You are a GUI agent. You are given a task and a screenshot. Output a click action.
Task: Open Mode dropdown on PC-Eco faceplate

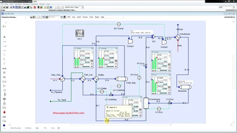[x=163, y=93]
